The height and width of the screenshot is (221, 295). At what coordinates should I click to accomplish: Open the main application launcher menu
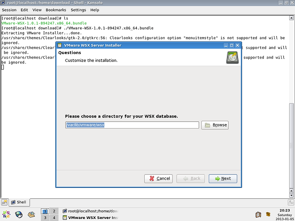pos(6,214)
